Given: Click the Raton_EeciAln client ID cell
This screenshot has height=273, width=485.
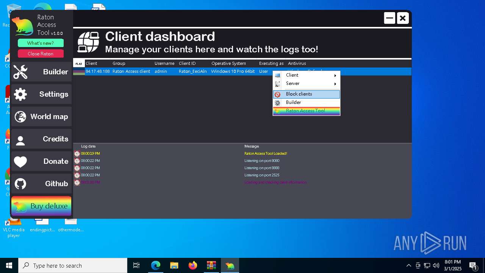Looking at the screenshot, I should tap(193, 71).
